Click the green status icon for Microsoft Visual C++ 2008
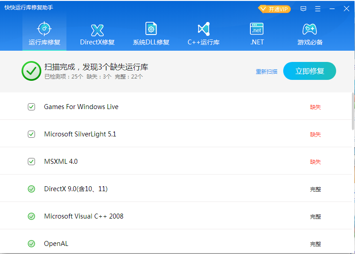 coord(31,216)
